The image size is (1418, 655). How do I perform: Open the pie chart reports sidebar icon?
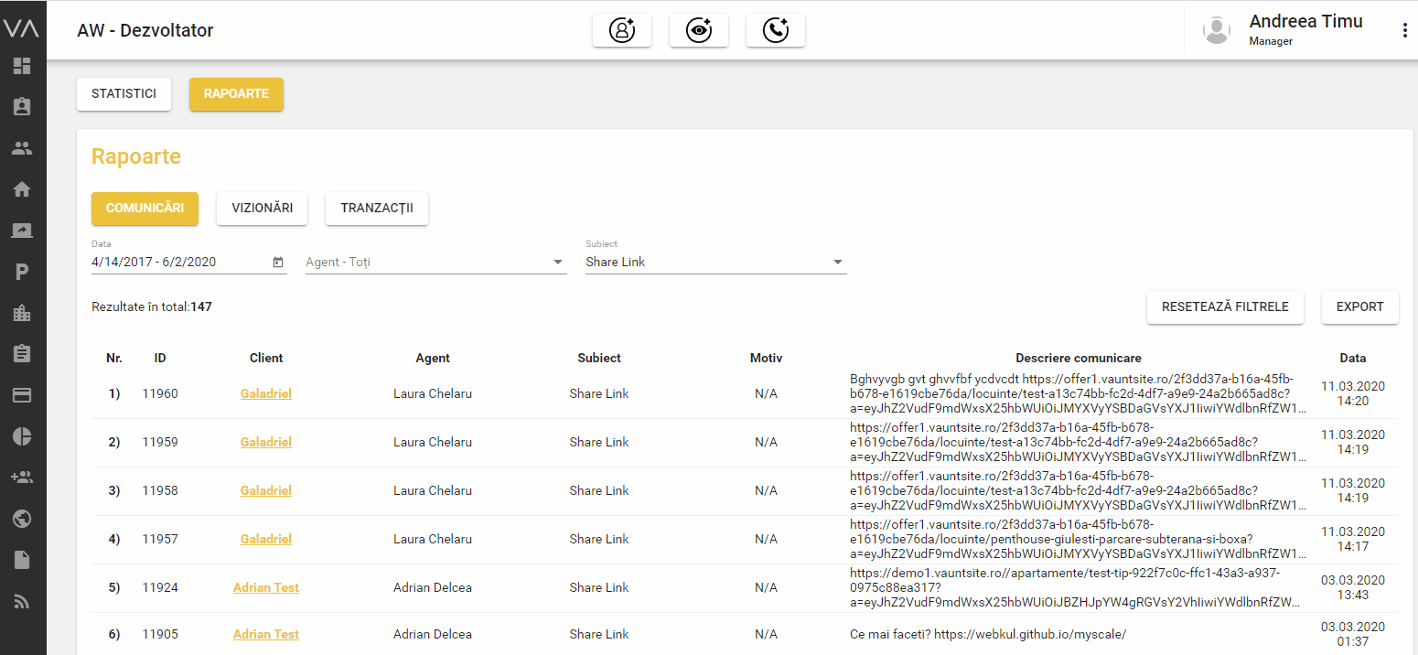click(22, 436)
